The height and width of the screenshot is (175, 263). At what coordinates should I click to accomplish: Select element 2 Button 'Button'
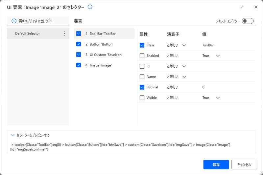[104, 44]
